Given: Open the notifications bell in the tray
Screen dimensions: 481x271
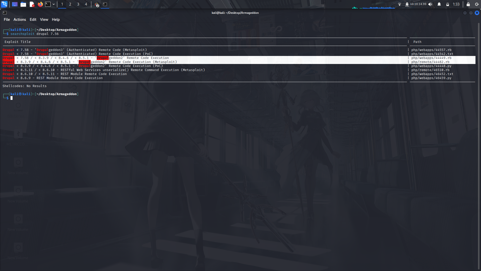Looking at the screenshot, I should coord(439,4).
